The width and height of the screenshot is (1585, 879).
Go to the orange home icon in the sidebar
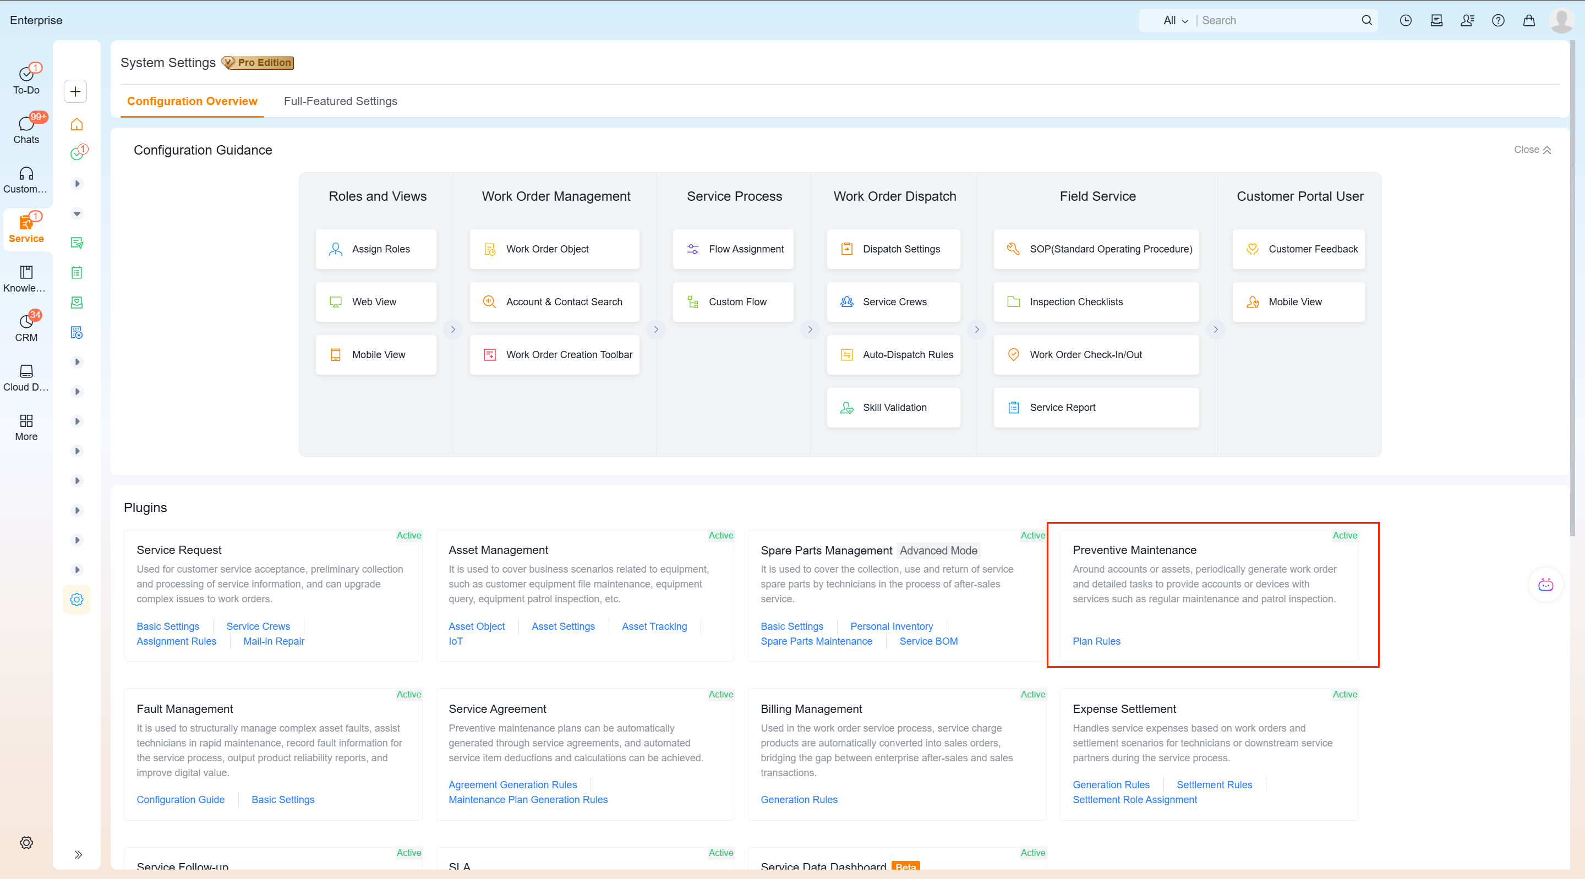pyautogui.click(x=77, y=124)
